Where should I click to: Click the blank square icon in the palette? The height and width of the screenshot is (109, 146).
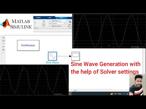click(x=3, y=53)
